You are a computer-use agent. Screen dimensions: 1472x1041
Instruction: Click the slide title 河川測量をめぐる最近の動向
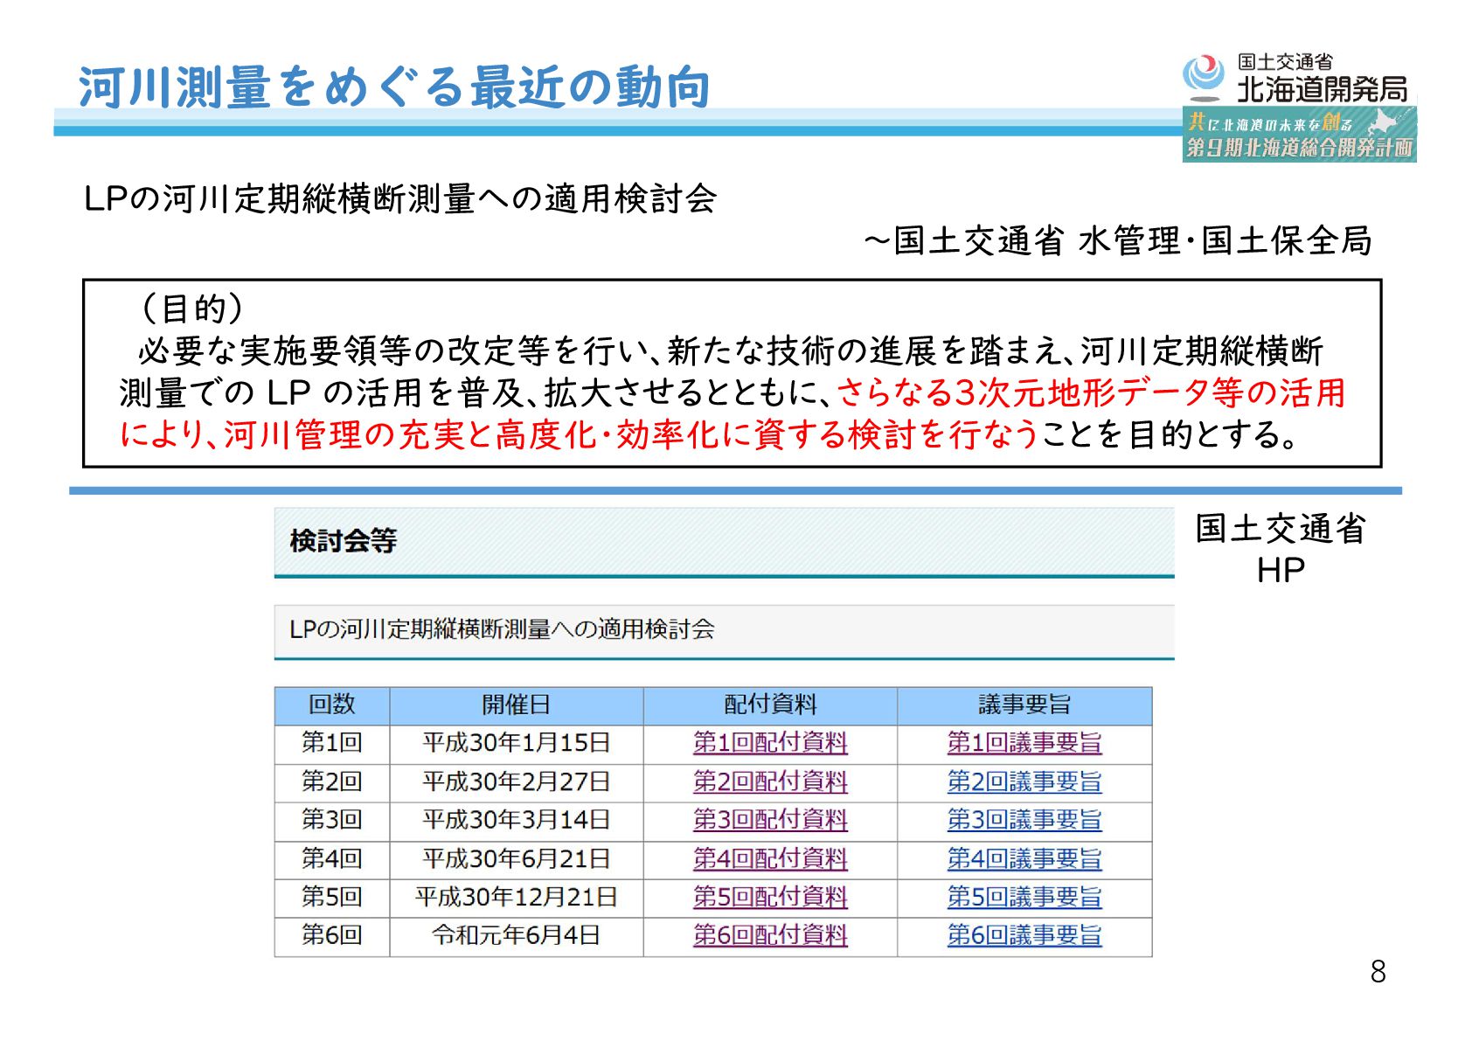point(394,87)
